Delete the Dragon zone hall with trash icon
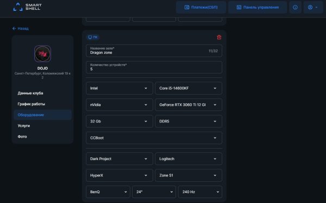The height and width of the screenshot is (203, 326). click(x=219, y=37)
